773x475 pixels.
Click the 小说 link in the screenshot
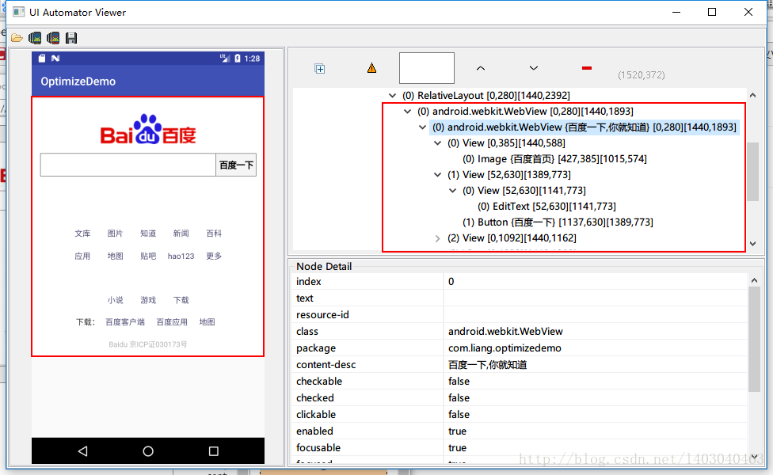tap(116, 300)
